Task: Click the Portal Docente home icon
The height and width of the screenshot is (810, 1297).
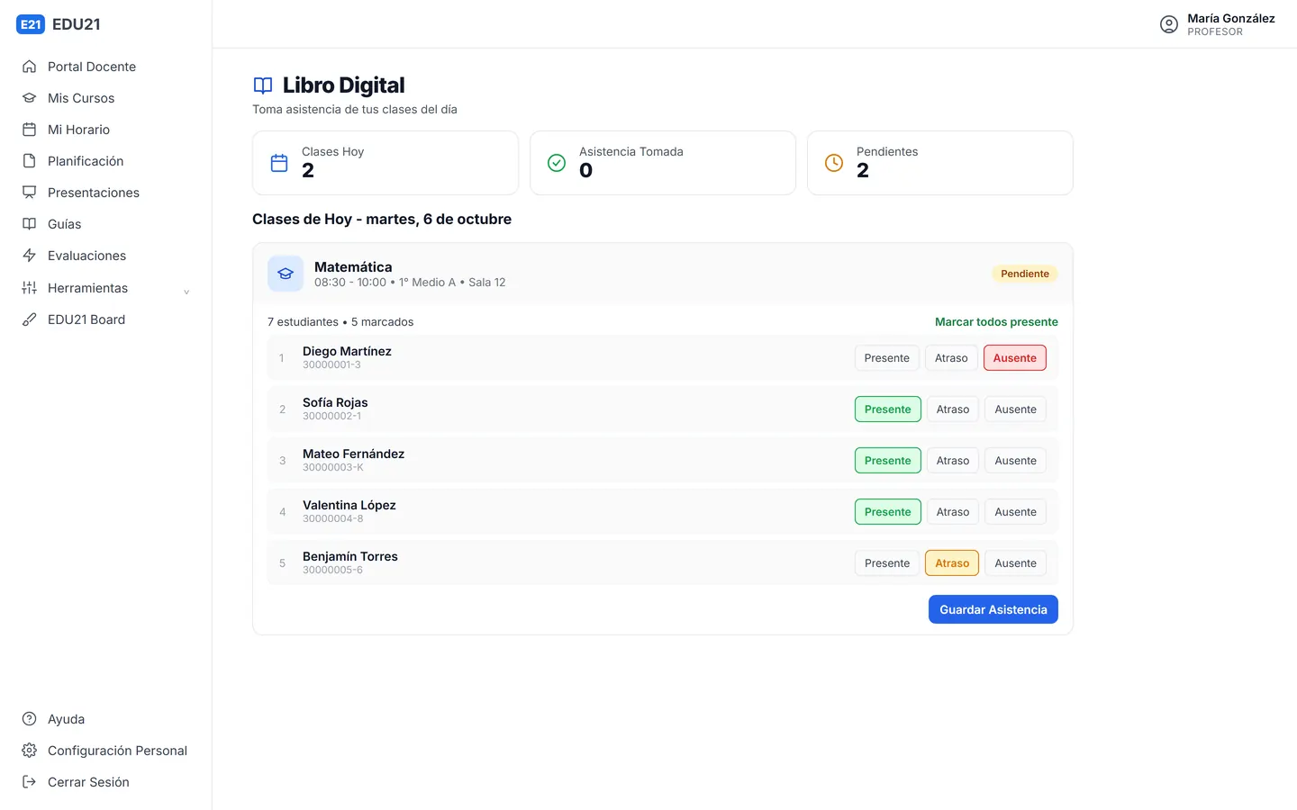Action: [x=30, y=67]
